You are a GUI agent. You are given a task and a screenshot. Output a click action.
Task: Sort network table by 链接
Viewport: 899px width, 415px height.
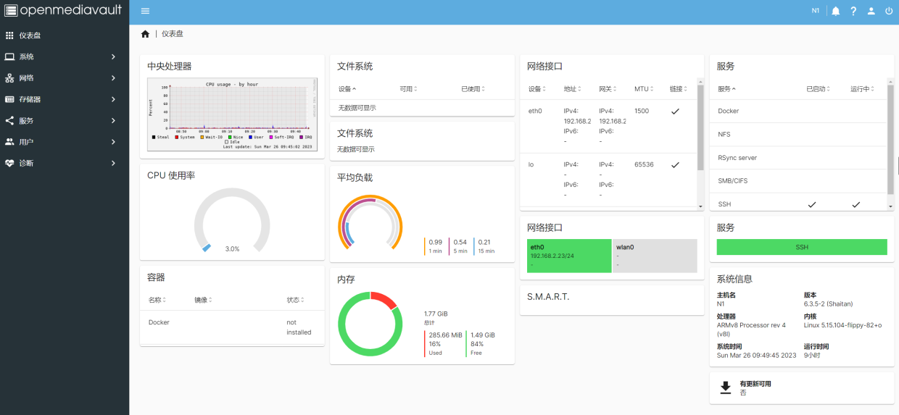[x=678, y=89]
